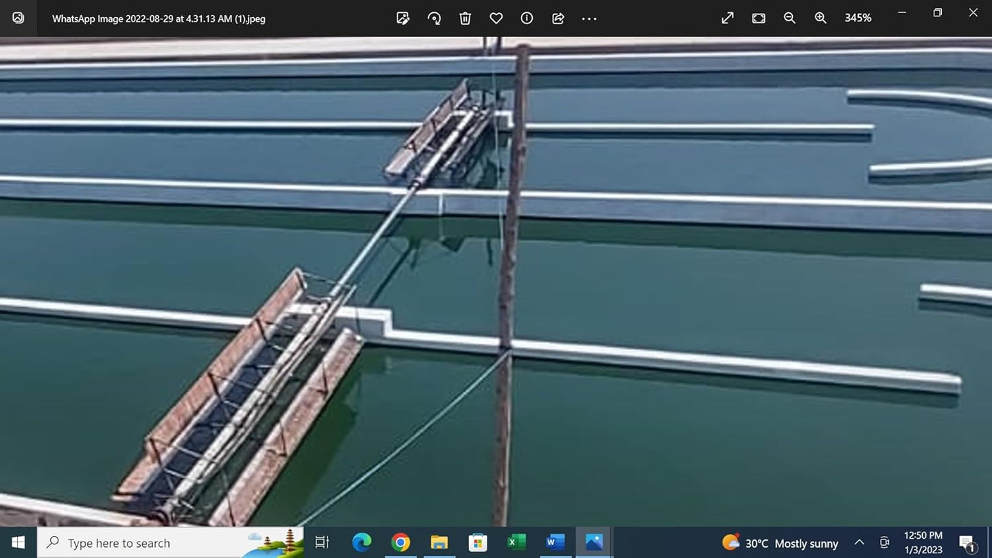Click the Photos app icon in title bar
This screenshot has width=992, height=558.
(19, 19)
